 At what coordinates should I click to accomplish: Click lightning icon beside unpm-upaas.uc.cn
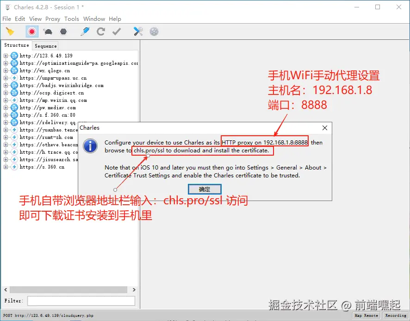click(14, 78)
